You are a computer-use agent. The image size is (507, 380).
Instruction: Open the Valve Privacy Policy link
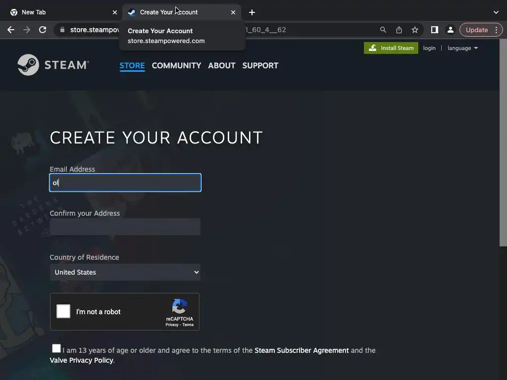tap(82, 360)
